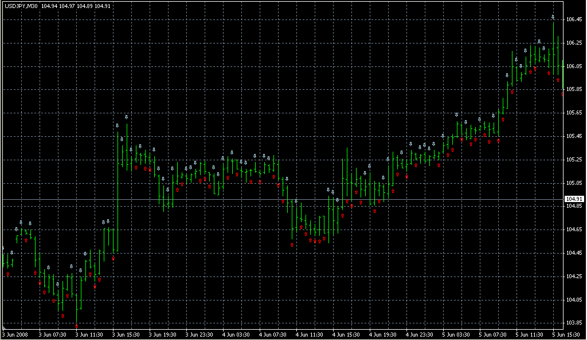This screenshot has width=587, height=340.
Task: Click the '3 Jun 2008' date label
Action: 15,334
